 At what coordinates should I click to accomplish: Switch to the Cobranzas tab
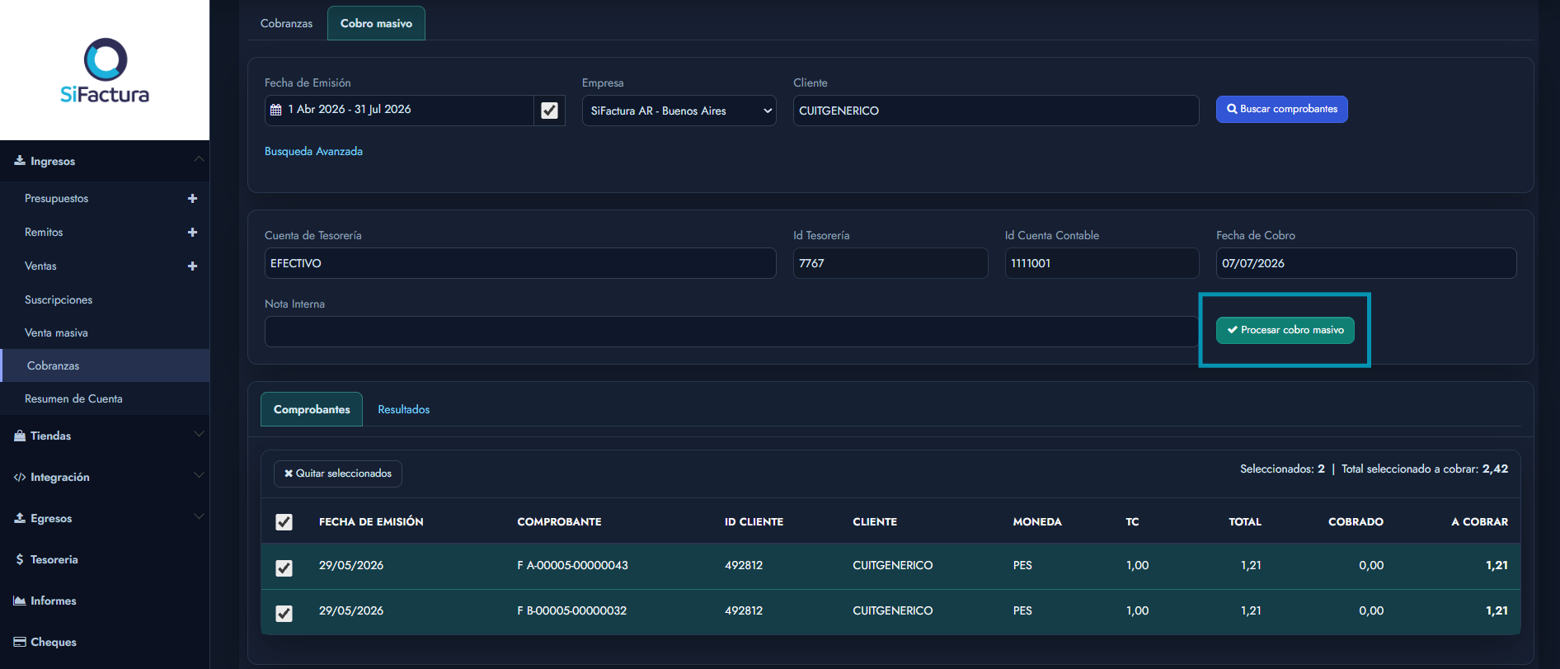point(286,23)
